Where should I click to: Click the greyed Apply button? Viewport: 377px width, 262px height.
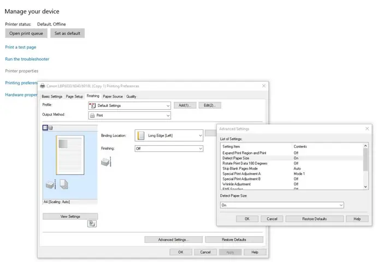(230, 252)
